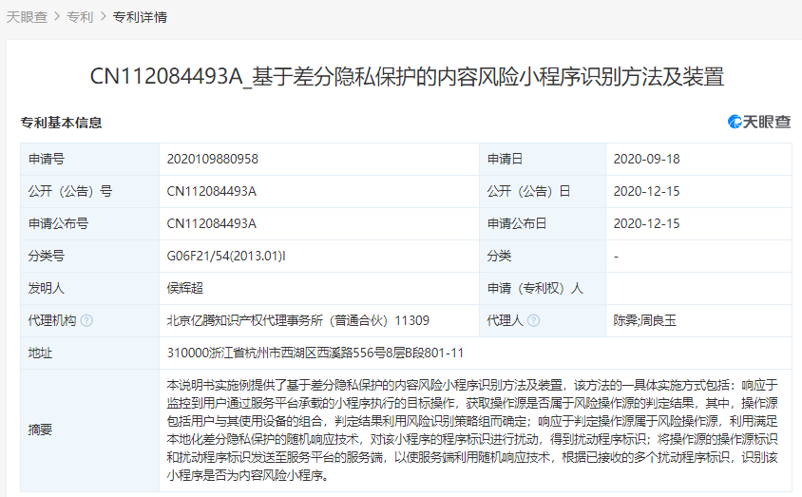Click the 申请日 label cell
Screen dimensions: 802x497
(x=543, y=159)
